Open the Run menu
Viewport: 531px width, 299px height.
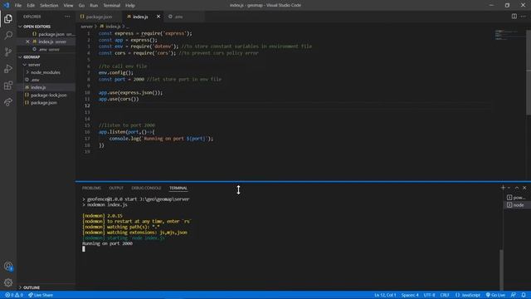click(94, 6)
